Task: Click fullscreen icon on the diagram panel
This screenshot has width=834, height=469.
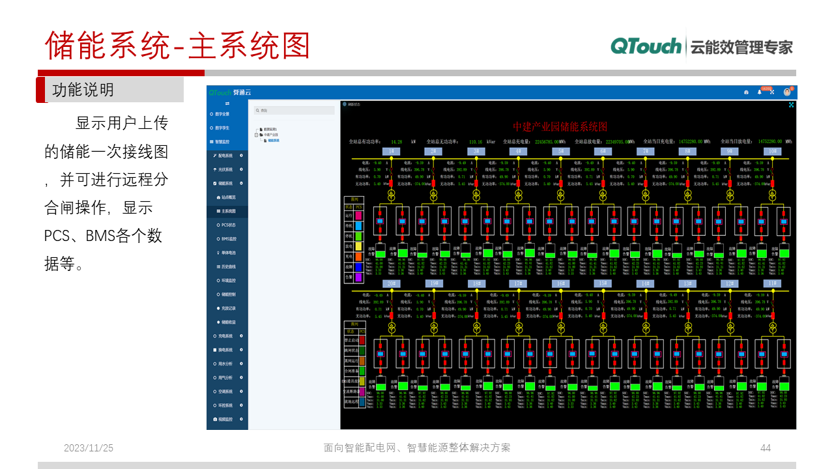Action: click(791, 104)
